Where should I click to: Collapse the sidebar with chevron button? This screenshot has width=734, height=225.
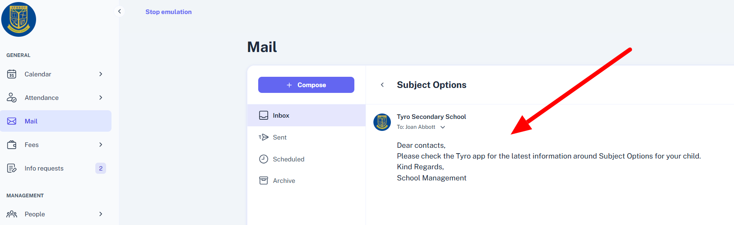pyautogui.click(x=119, y=12)
